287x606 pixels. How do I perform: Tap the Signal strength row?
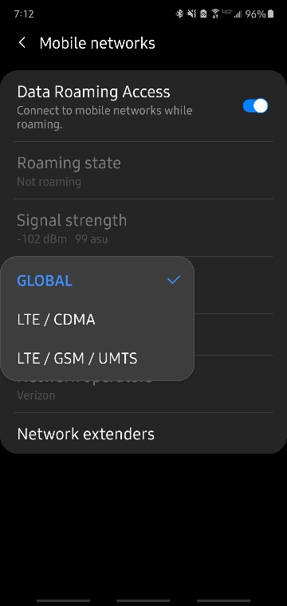coord(143,227)
